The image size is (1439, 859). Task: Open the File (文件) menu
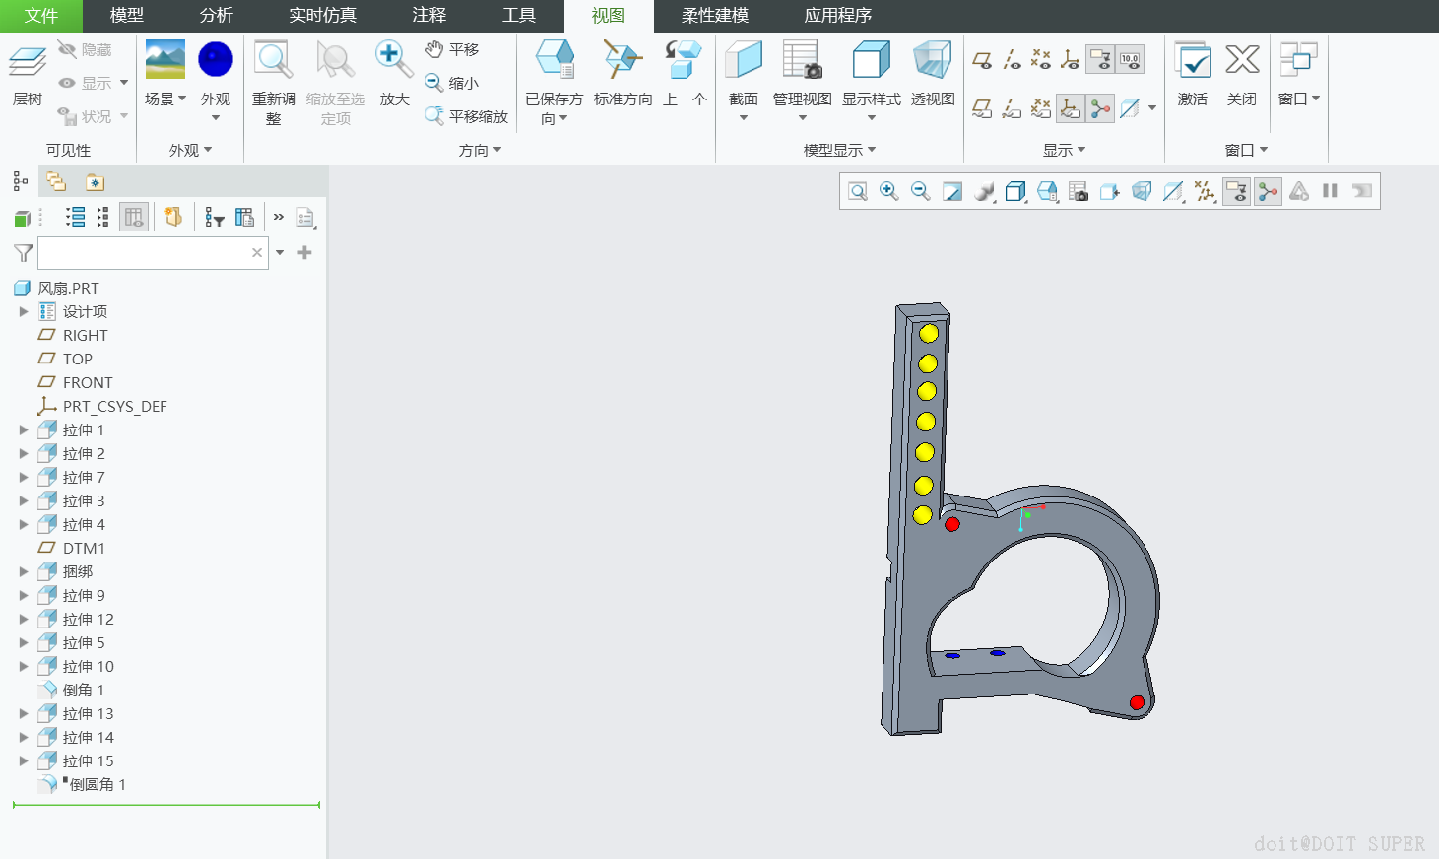pos(41,16)
